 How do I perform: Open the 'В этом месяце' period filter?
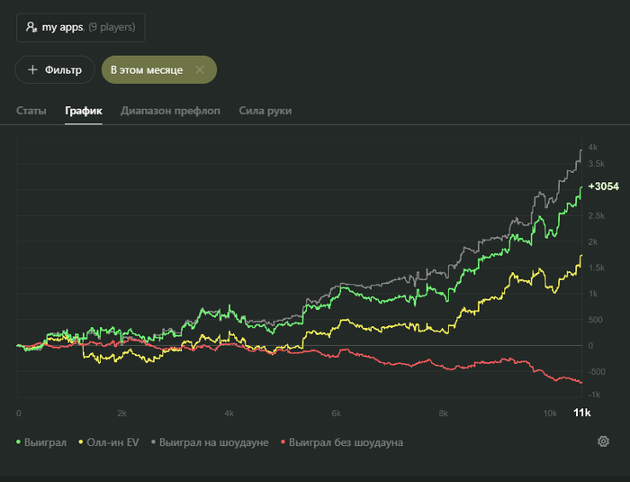[x=147, y=69]
